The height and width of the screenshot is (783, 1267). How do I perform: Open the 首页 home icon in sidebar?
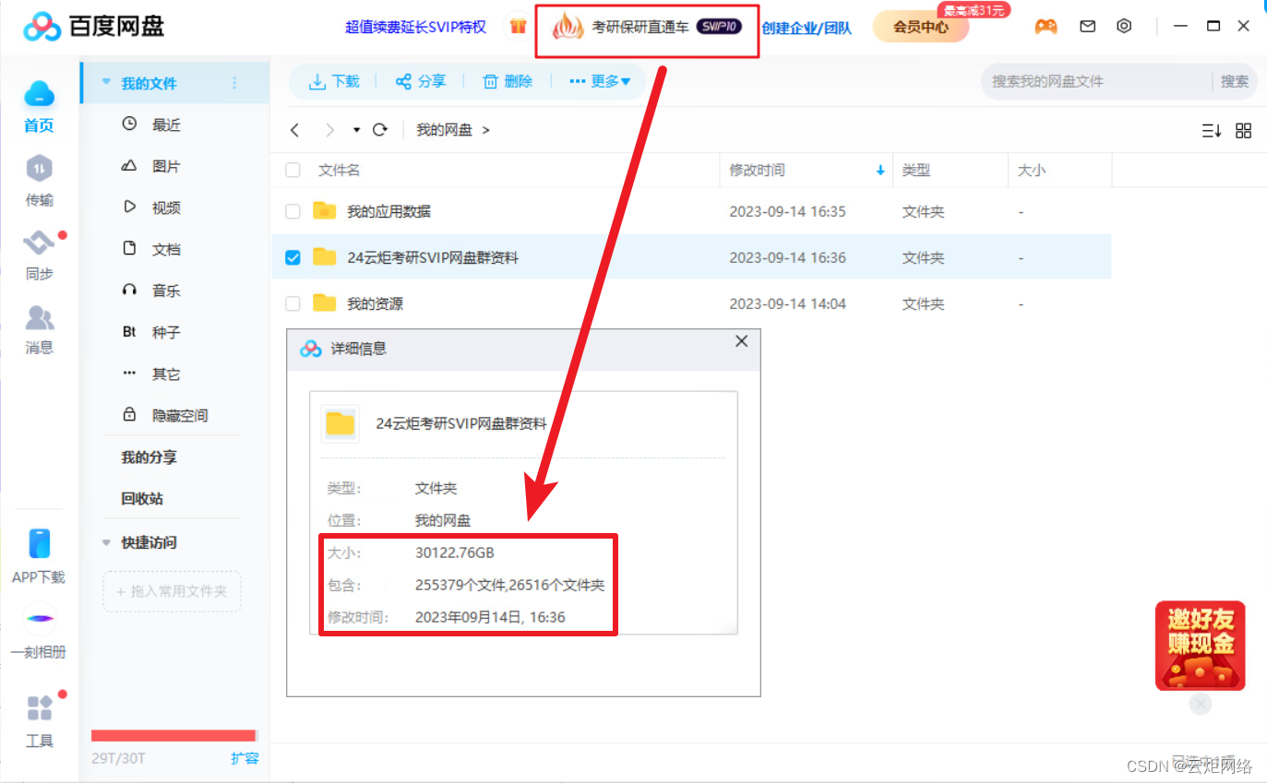click(39, 106)
